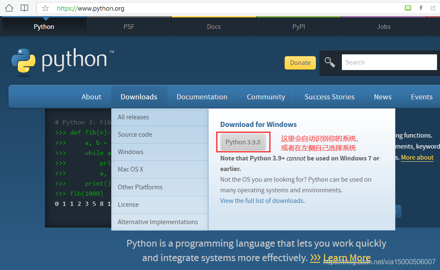This screenshot has width=440, height=270.
Task: Open View the full list of downloads link
Action: [262, 201]
